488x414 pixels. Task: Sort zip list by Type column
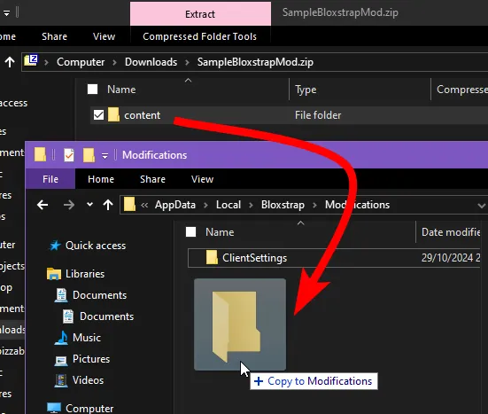click(306, 90)
